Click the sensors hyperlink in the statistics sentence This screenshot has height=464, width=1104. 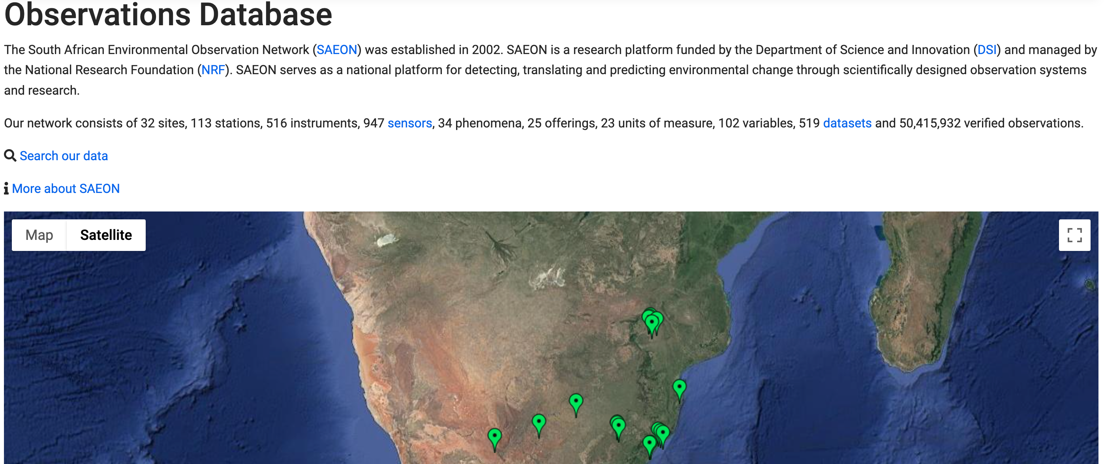(x=410, y=123)
